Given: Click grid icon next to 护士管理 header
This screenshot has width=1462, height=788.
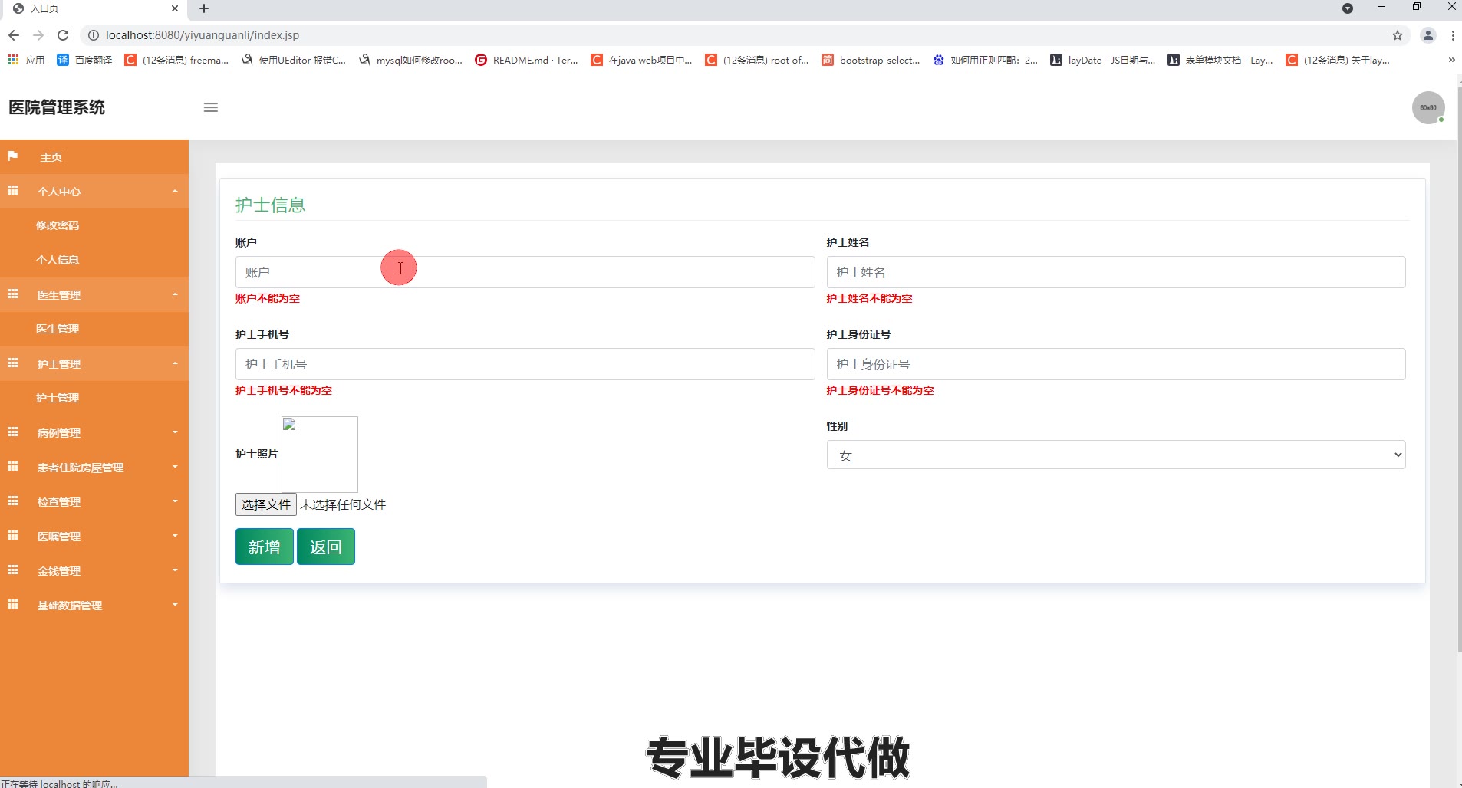Looking at the screenshot, I should tap(13, 363).
